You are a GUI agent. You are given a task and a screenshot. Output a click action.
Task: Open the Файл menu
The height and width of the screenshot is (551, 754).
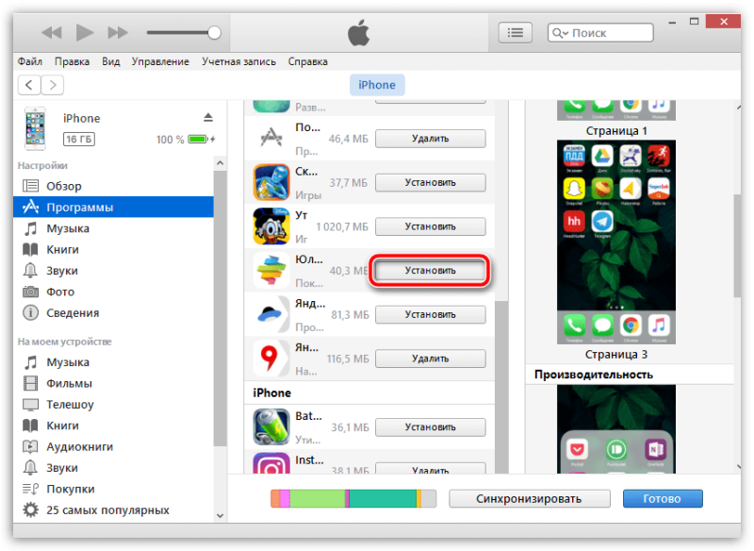click(x=30, y=61)
